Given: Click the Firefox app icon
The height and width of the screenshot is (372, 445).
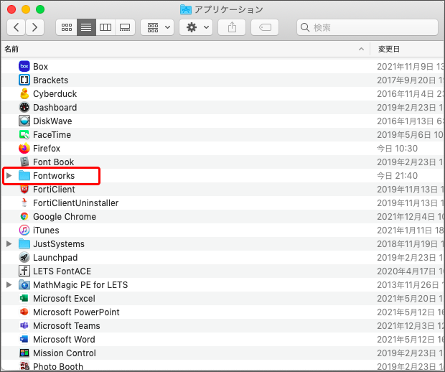Looking at the screenshot, I should coord(24,148).
